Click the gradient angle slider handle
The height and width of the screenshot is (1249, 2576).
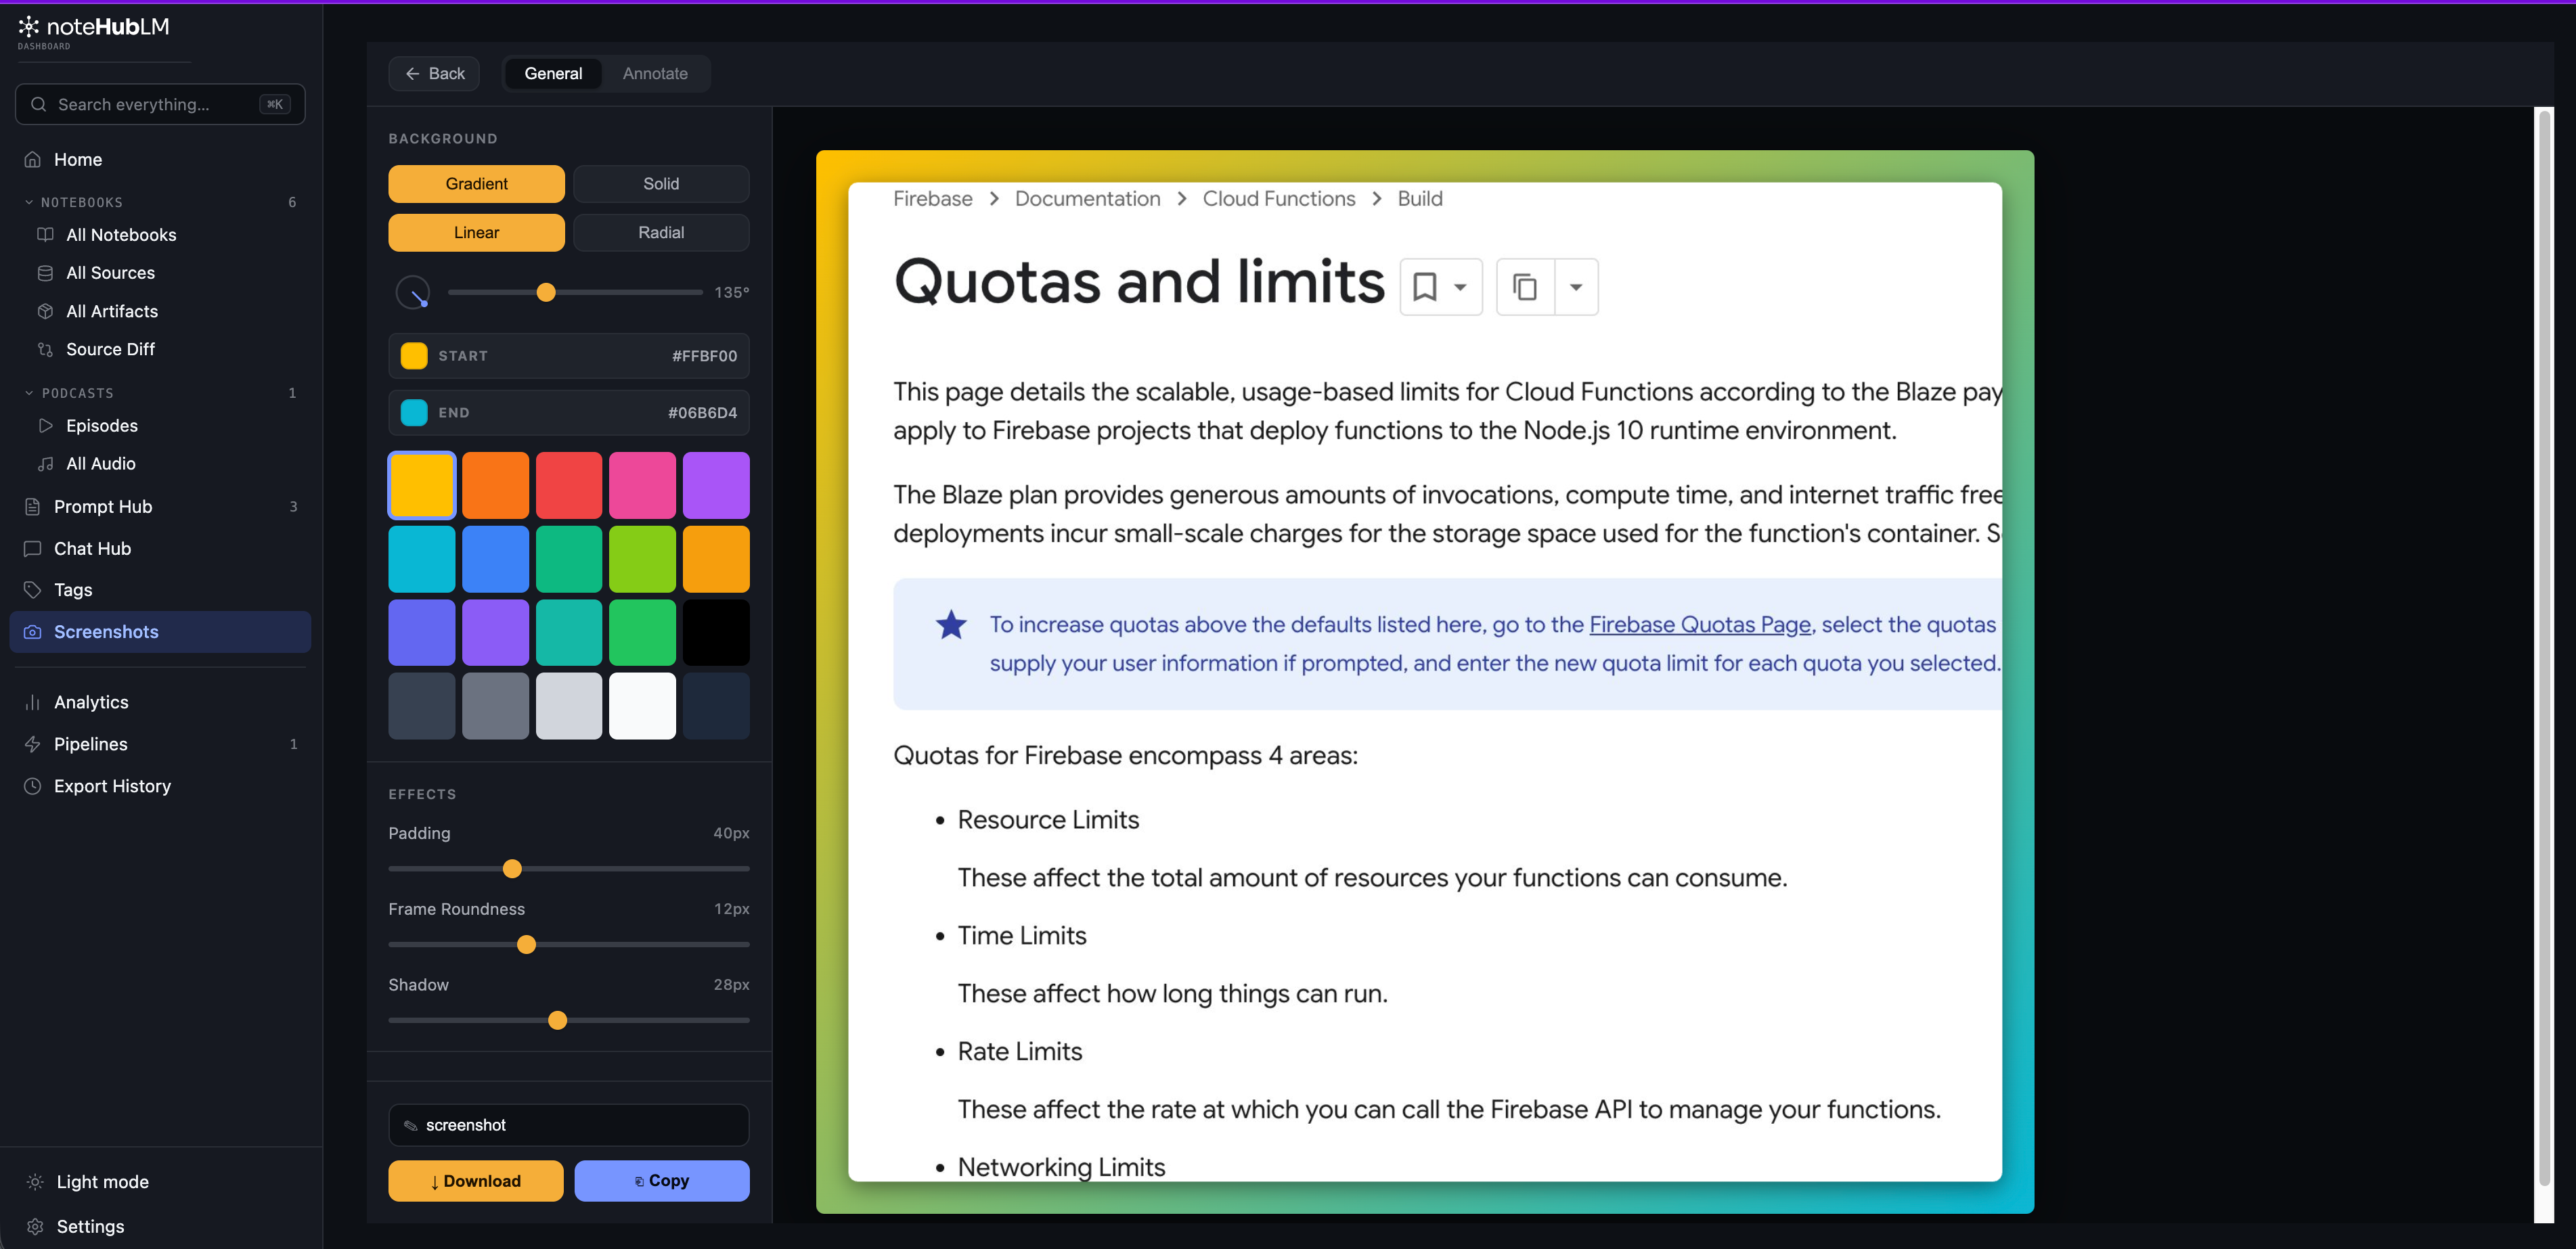tap(546, 292)
